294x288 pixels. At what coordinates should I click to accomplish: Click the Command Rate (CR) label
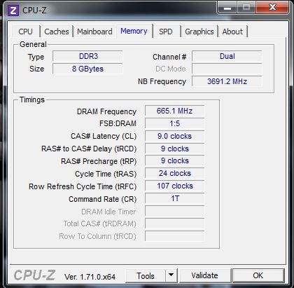[103, 199]
